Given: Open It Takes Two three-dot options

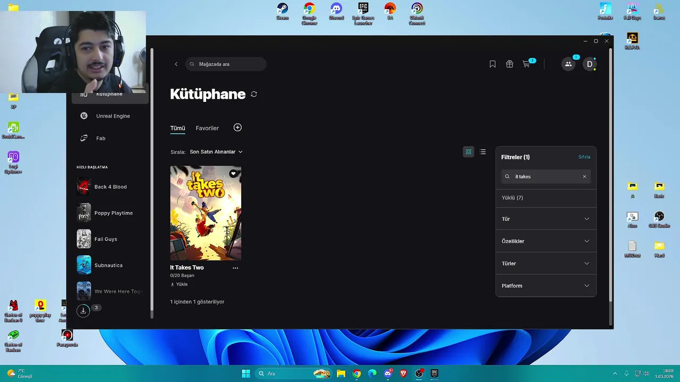Looking at the screenshot, I should click(x=235, y=268).
